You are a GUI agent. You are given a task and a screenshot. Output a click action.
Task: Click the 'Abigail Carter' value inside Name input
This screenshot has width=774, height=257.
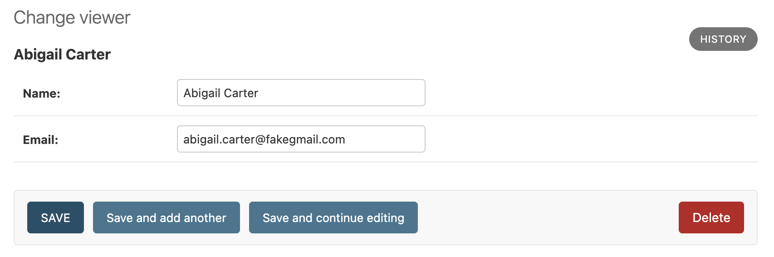(221, 93)
